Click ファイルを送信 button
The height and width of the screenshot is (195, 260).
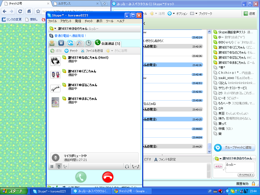click(x=92, y=51)
